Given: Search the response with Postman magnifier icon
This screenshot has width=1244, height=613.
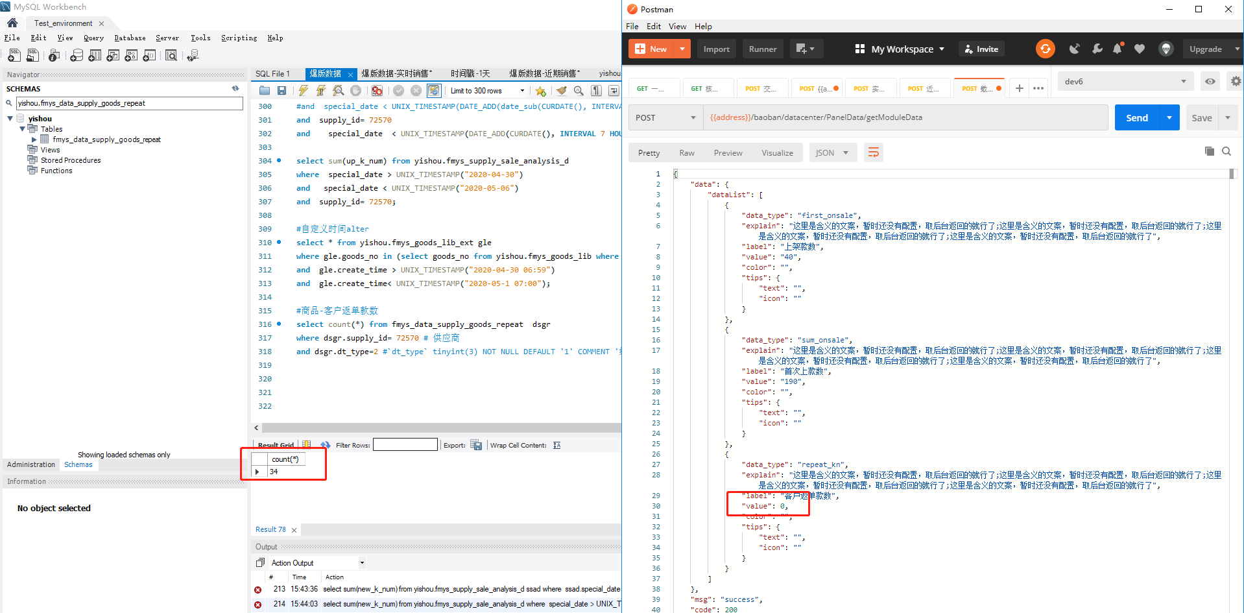Looking at the screenshot, I should (x=1226, y=151).
